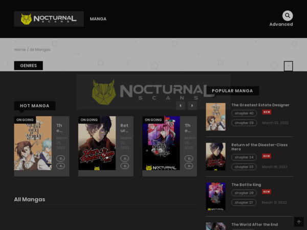The height and width of the screenshot is (230, 307).
Task: Open chapter 39 of Greatest Estate Designer
Action: [x=244, y=123]
